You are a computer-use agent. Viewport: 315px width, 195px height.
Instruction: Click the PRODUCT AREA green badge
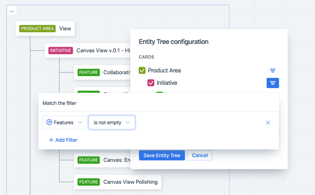37,28
